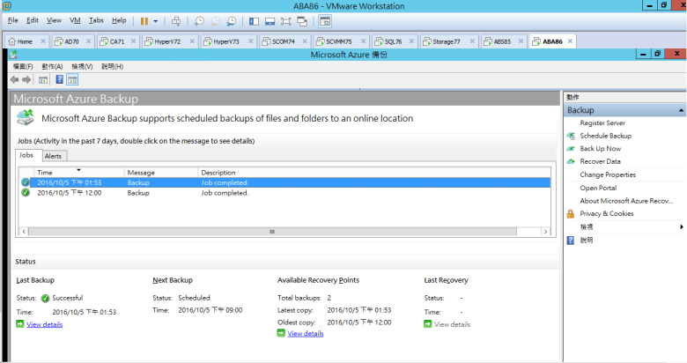The width and height of the screenshot is (687, 363).
Task: Click the VMware send Ctrl+Alt+Del icon
Action: [176, 20]
